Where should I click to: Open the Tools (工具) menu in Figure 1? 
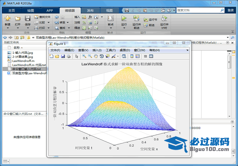(x=111, y=50)
